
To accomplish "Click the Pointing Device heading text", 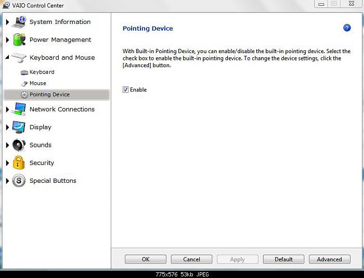I will tap(148, 28).
